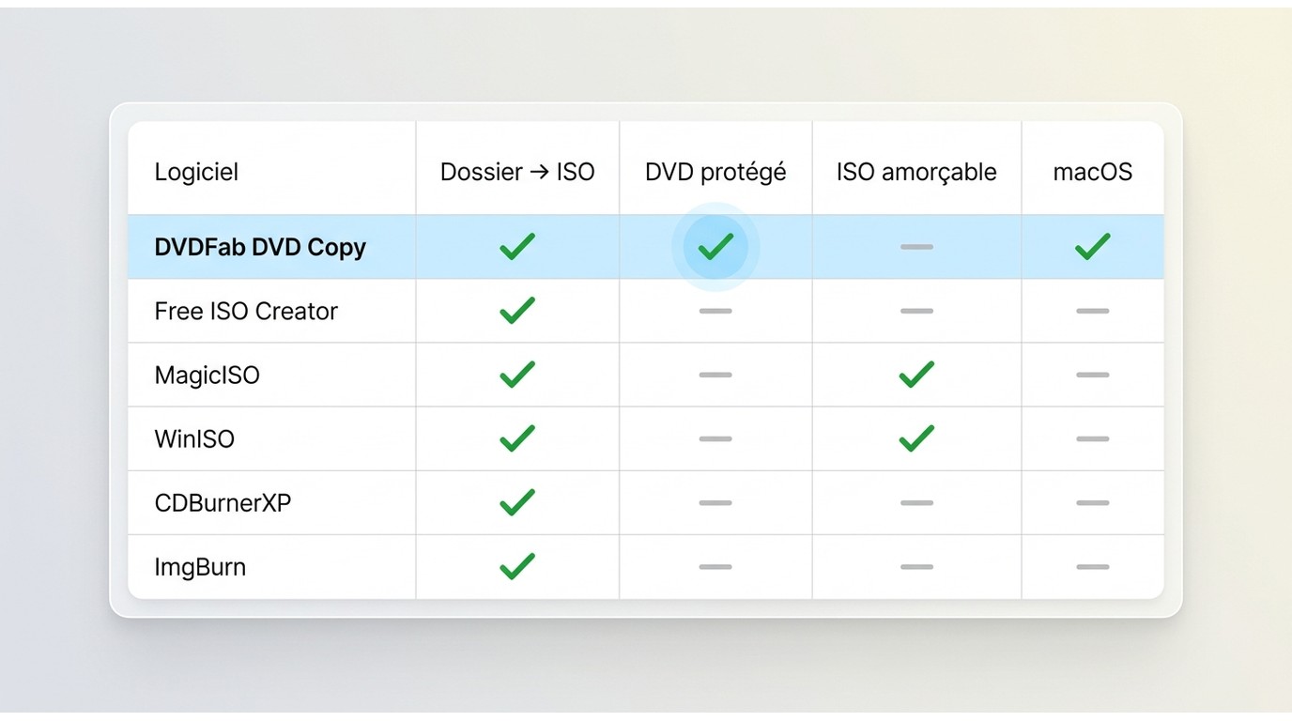Click Free ISO Creator's macOS dash
Screen dimensions: 1292x721
(1093, 311)
